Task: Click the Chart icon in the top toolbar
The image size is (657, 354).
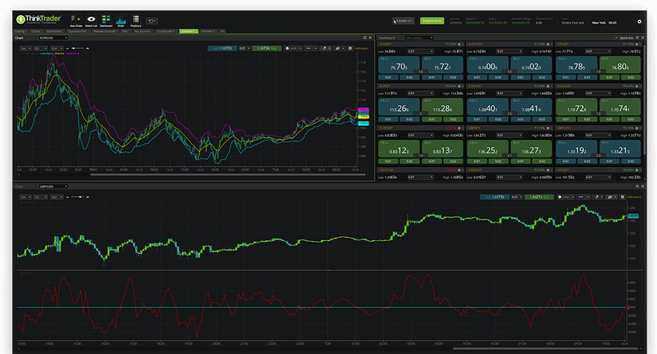Action: [x=121, y=20]
